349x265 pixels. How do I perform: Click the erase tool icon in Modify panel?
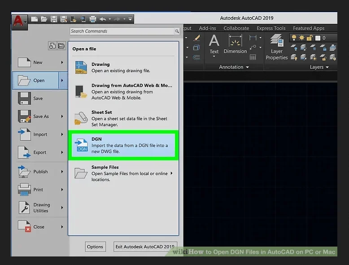coord(196,38)
